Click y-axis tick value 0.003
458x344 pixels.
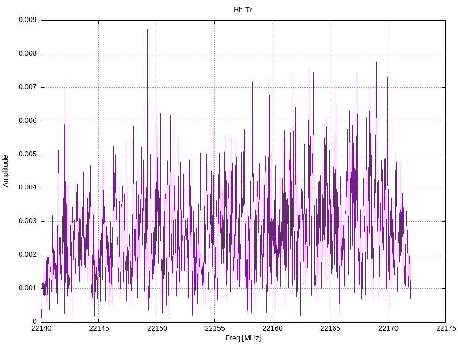coord(28,221)
